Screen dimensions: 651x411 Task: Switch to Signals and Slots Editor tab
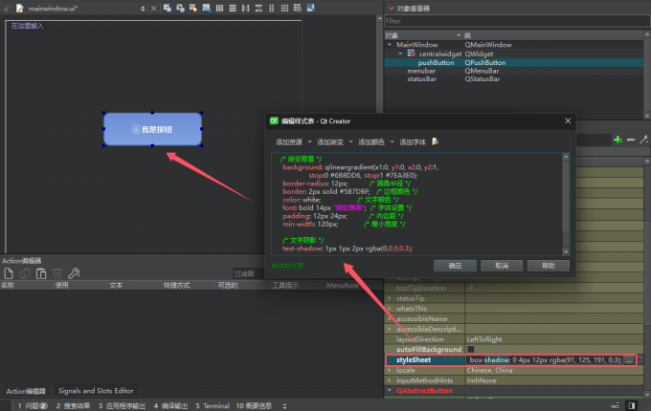pos(96,391)
